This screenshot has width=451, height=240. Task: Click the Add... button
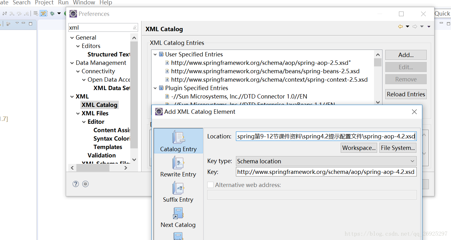pyautogui.click(x=406, y=55)
